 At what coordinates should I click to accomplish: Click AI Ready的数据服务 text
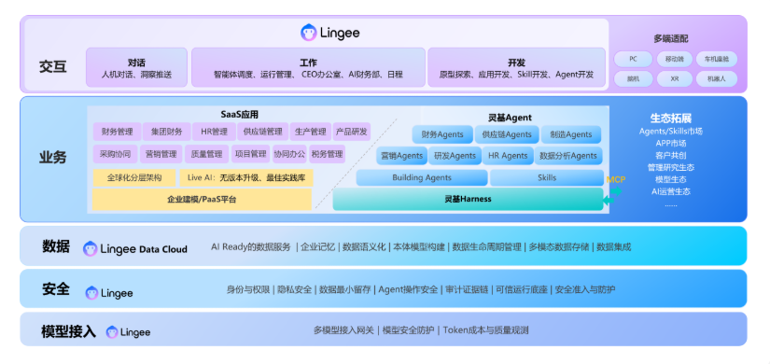(x=251, y=247)
